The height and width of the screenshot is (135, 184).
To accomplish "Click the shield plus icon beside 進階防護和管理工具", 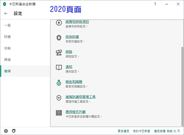I will [x=59, y=98].
